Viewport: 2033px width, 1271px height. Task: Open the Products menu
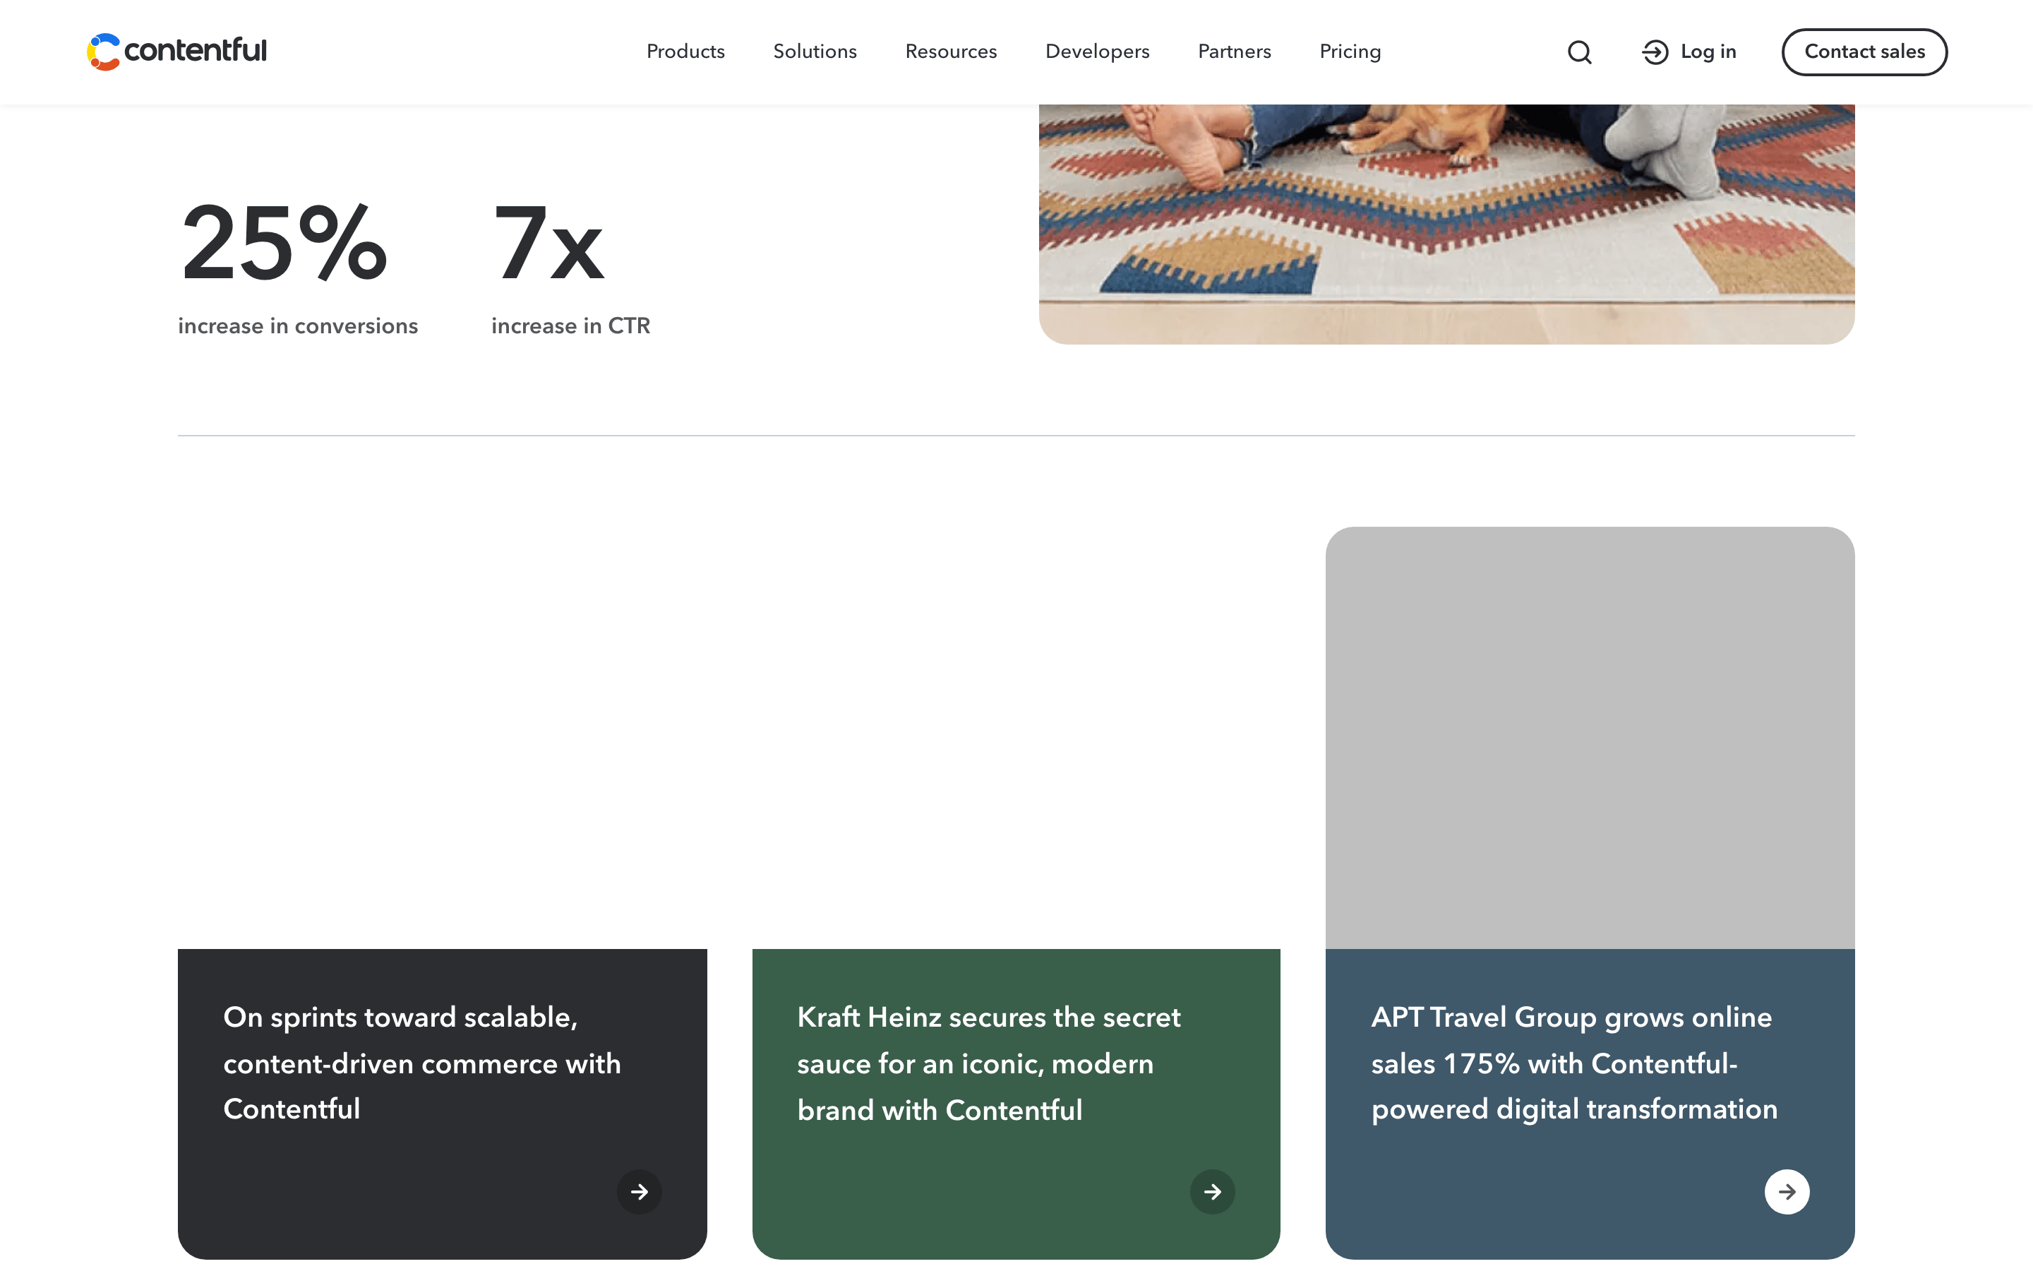[685, 52]
